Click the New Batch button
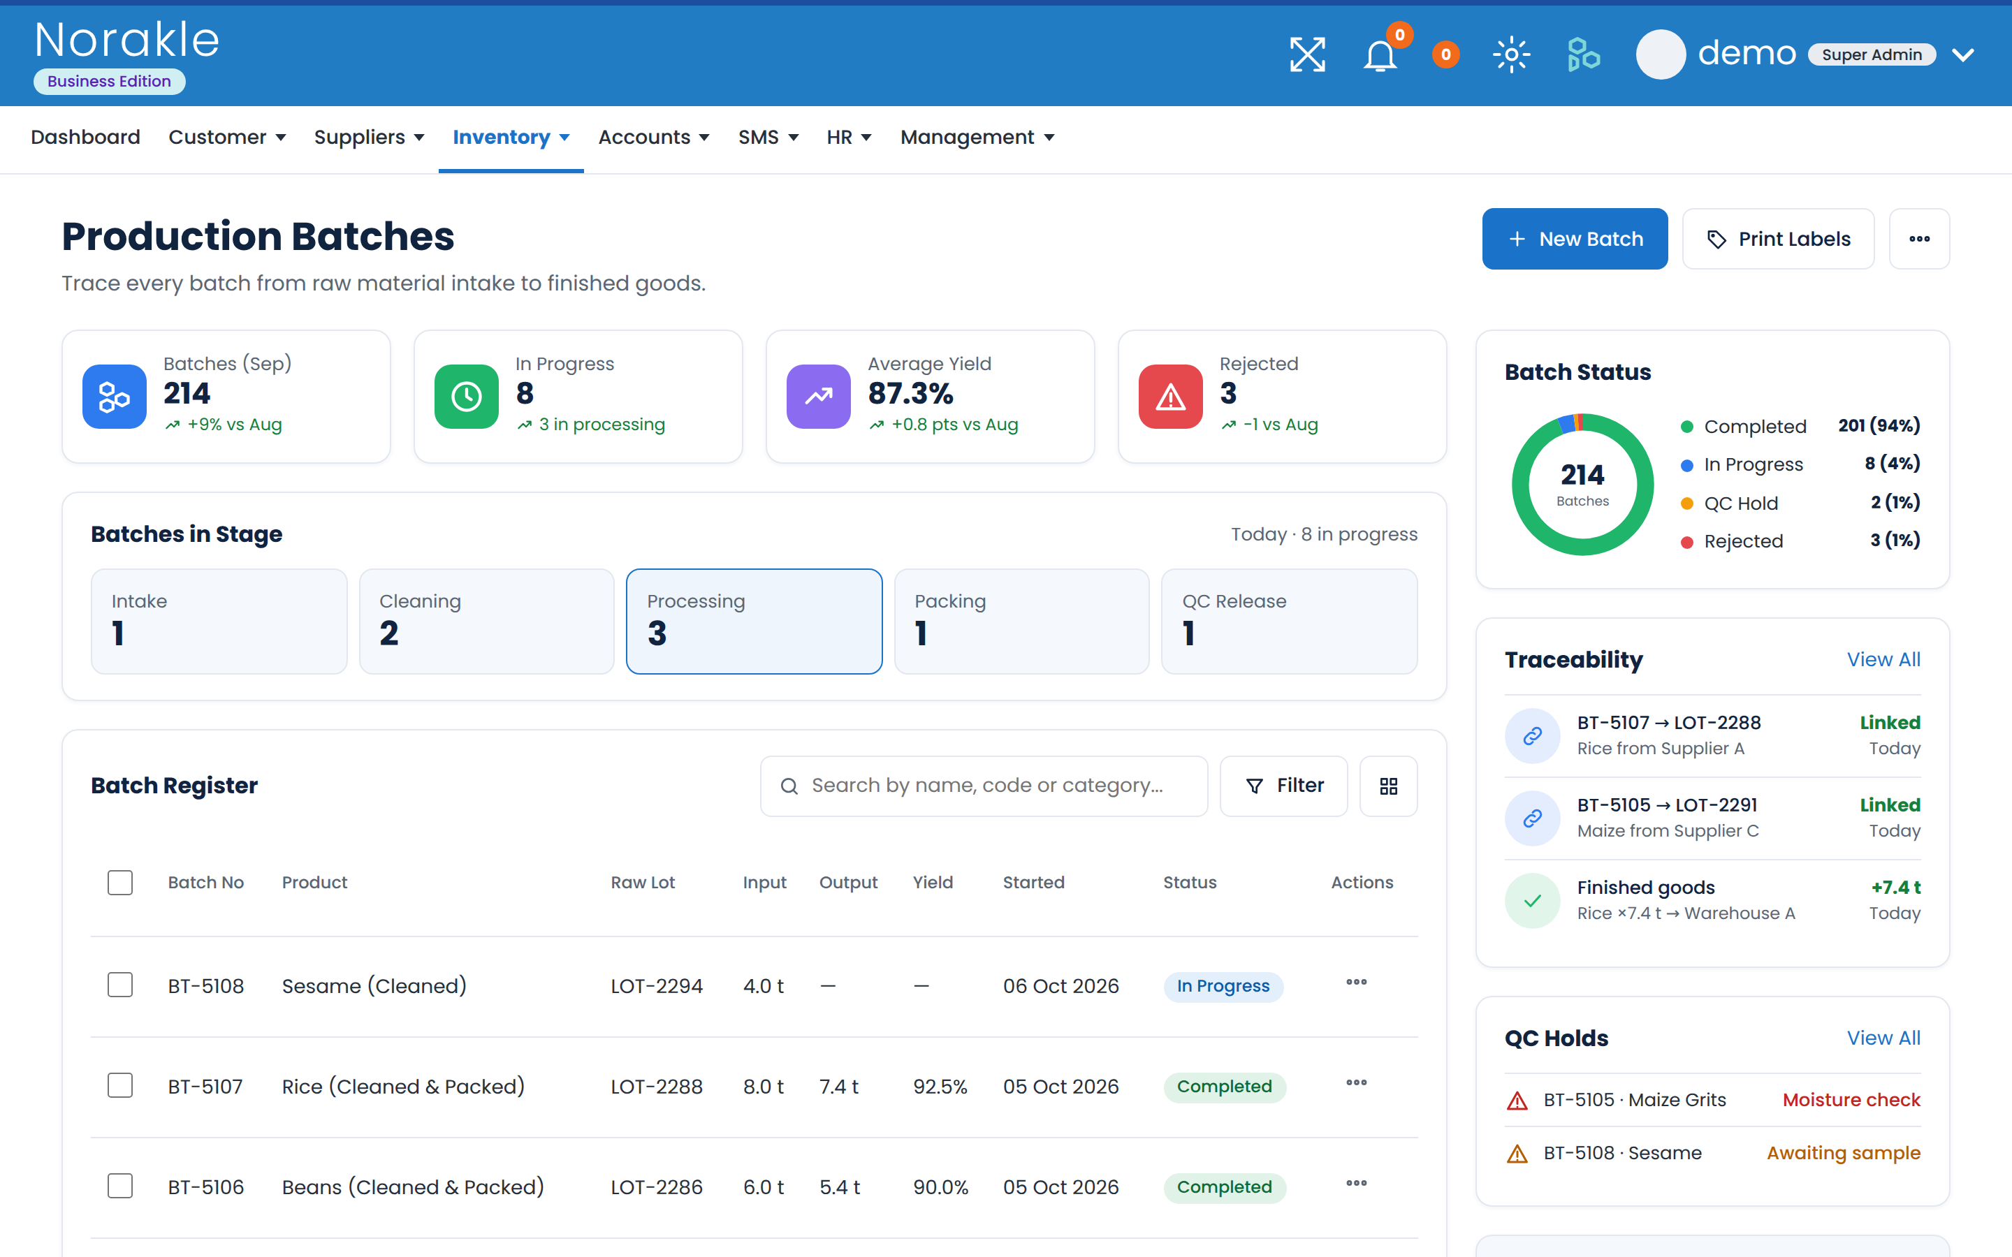Image resolution: width=2012 pixels, height=1257 pixels. pos(1575,239)
